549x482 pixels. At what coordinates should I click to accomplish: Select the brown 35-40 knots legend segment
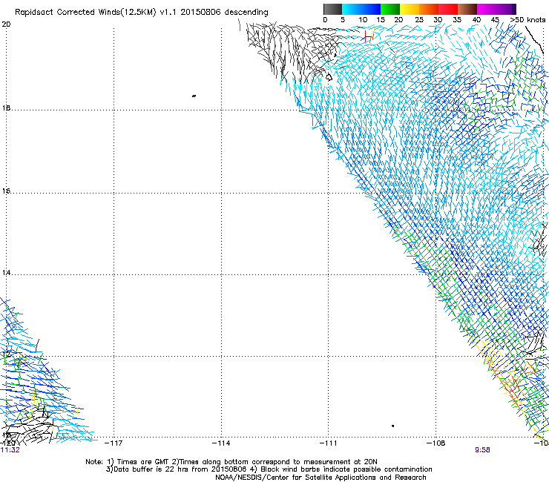click(x=467, y=9)
